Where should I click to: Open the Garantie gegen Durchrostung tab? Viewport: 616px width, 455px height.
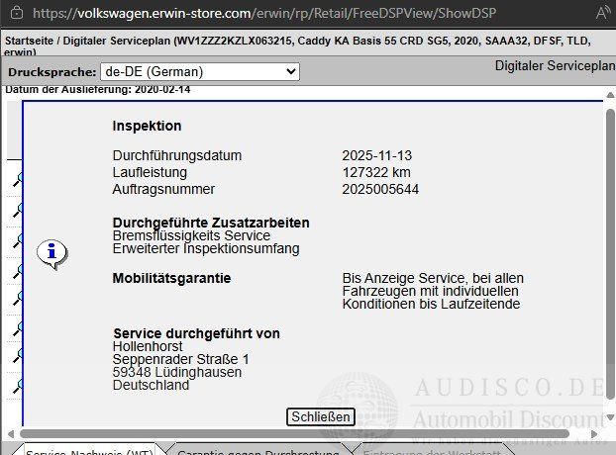257,452
